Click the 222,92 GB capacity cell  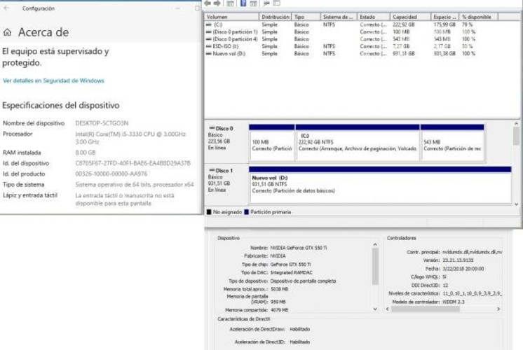(x=404, y=24)
